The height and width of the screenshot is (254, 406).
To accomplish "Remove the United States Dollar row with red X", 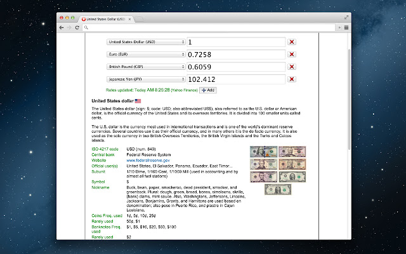I will [x=292, y=42].
